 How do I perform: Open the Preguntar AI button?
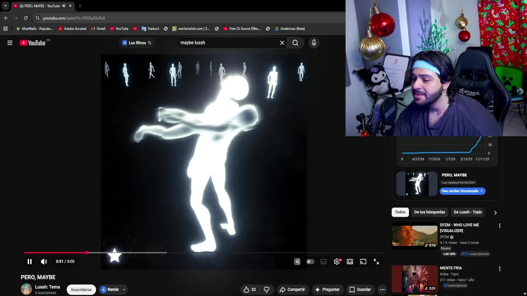point(327,289)
